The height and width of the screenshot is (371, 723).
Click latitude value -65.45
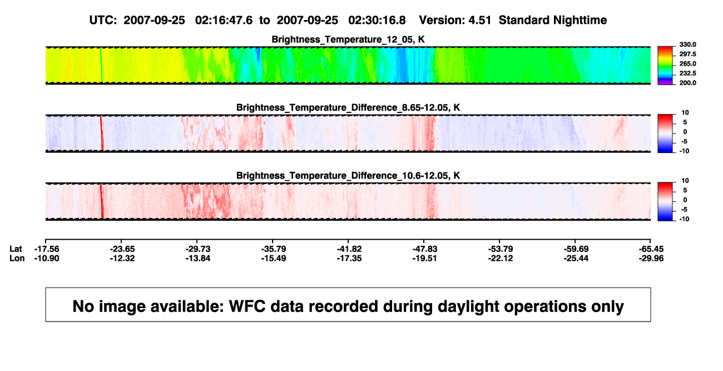[x=651, y=248]
